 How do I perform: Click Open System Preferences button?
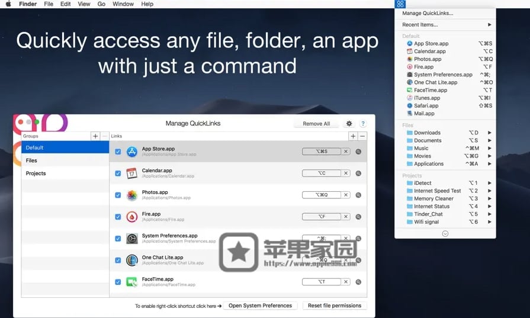261,306
